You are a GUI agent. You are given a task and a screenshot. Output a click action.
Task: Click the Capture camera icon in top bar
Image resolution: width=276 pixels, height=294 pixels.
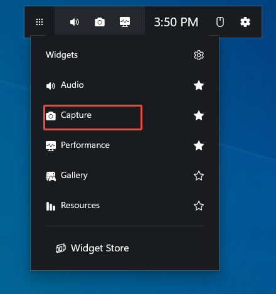[100, 22]
